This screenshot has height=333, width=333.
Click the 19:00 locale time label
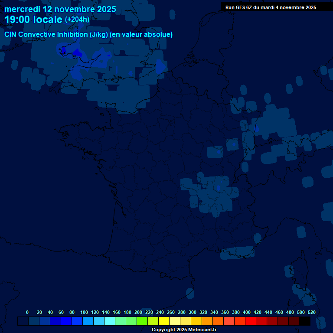coord(33,20)
